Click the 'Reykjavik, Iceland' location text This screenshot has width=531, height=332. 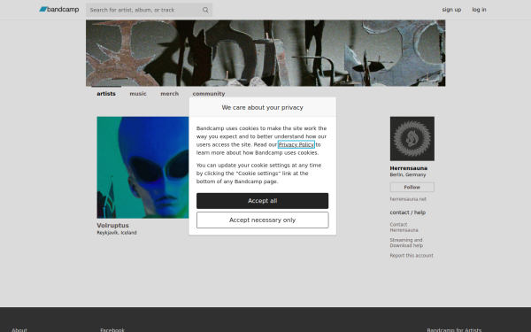pyautogui.click(x=117, y=233)
